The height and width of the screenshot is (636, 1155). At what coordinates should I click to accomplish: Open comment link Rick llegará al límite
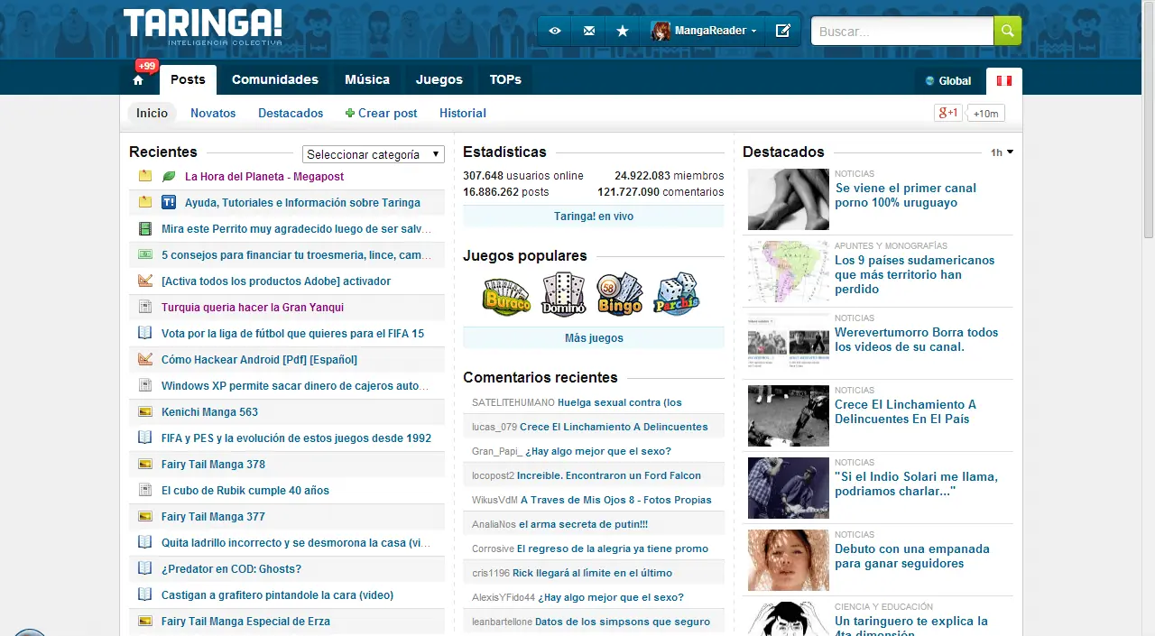coord(593,573)
